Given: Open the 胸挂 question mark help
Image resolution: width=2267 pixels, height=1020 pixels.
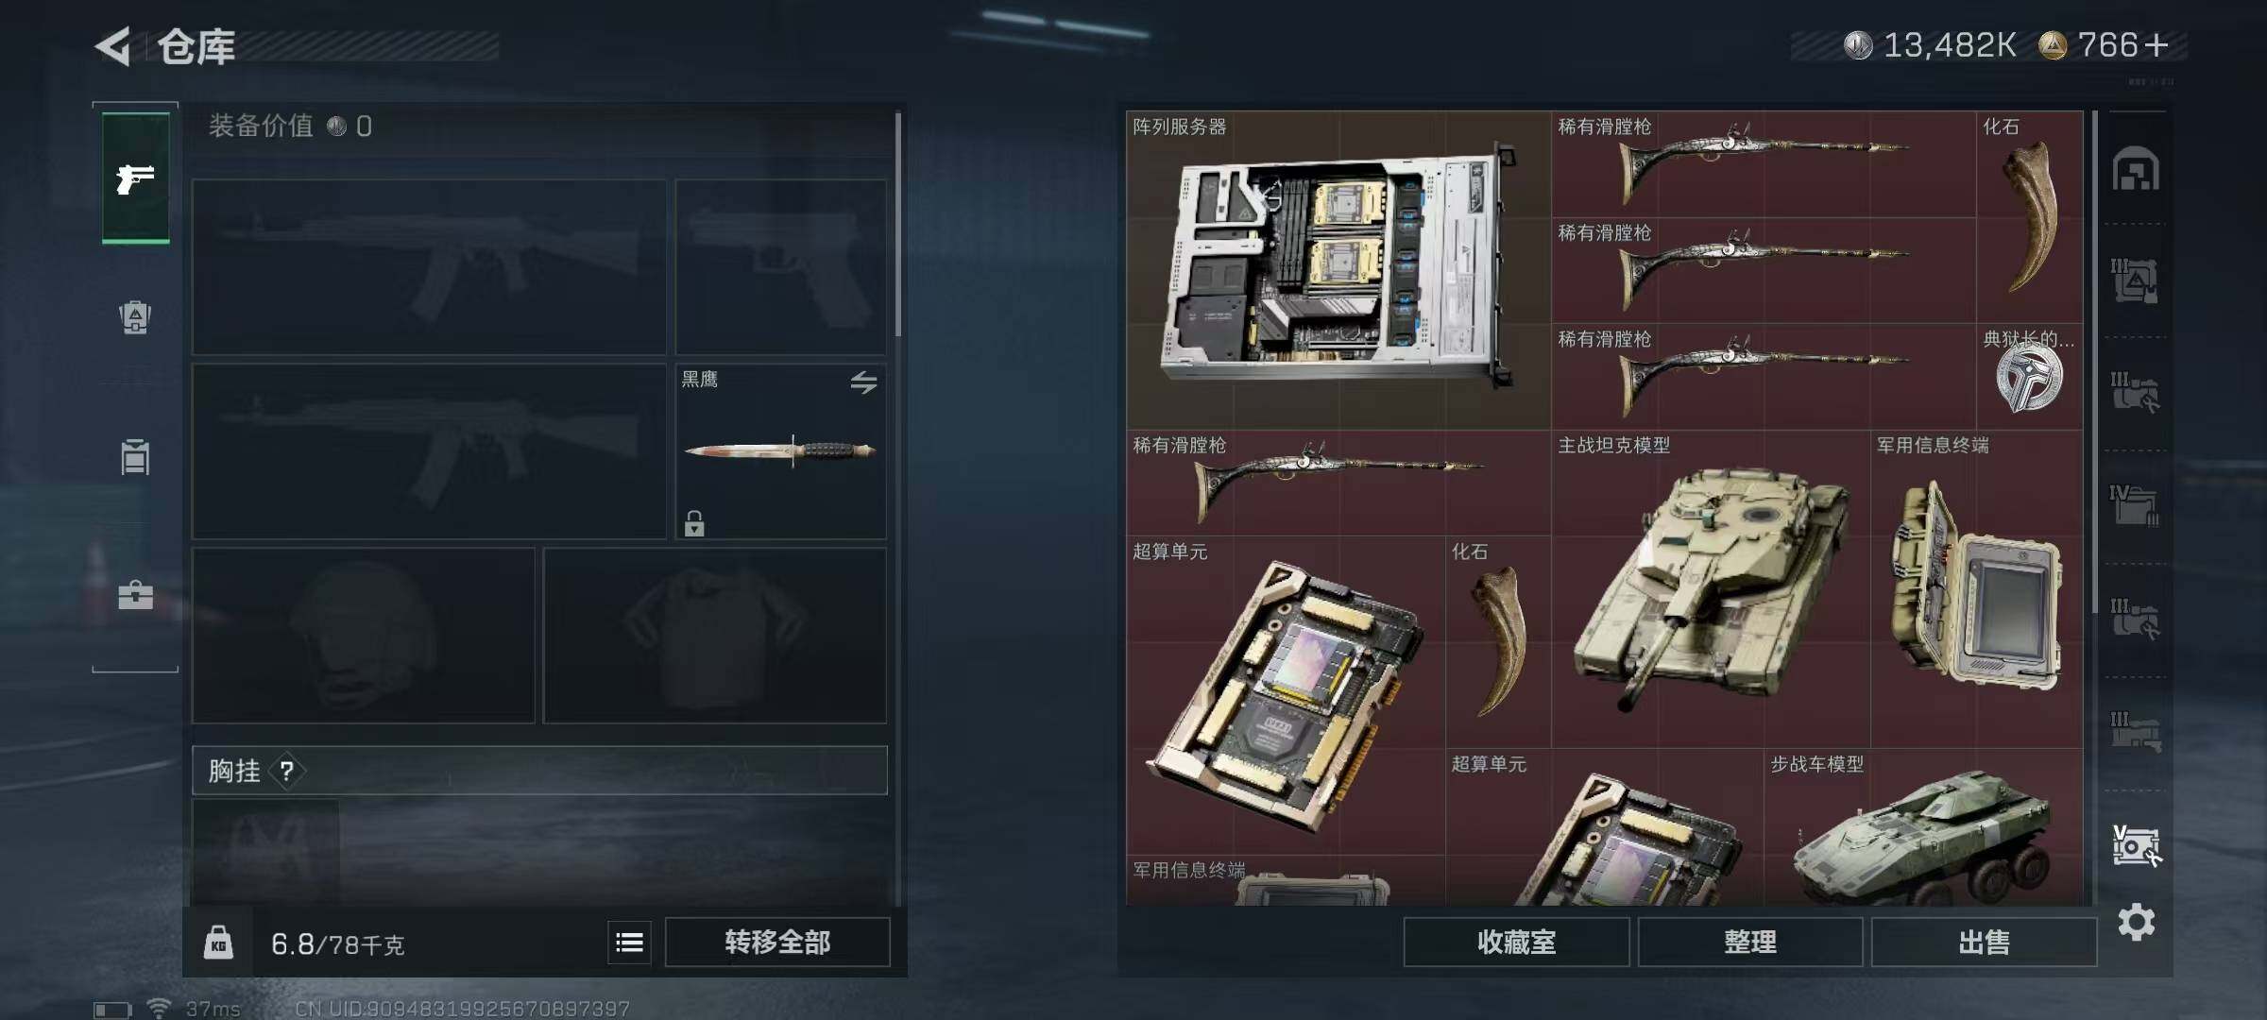Looking at the screenshot, I should (x=287, y=772).
